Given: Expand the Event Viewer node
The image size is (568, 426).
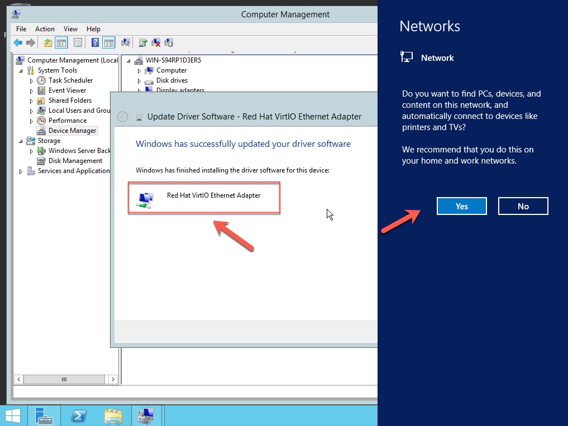Looking at the screenshot, I should 31,91.
